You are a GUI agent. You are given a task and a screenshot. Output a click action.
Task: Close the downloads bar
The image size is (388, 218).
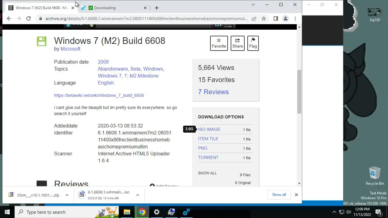click(296, 195)
